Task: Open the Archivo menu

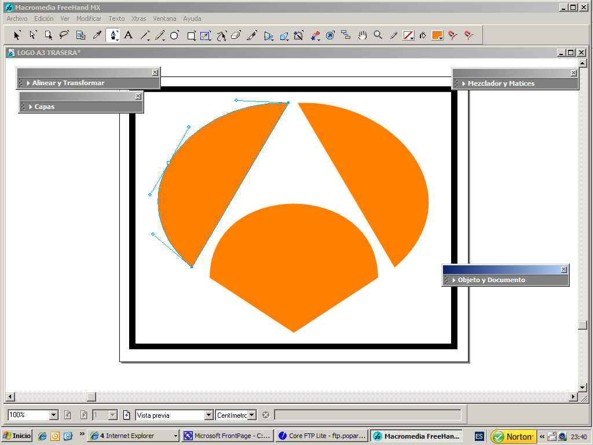Action: coord(17,19)
